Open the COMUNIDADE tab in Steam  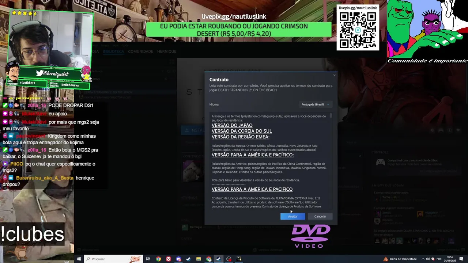(140, 52)
